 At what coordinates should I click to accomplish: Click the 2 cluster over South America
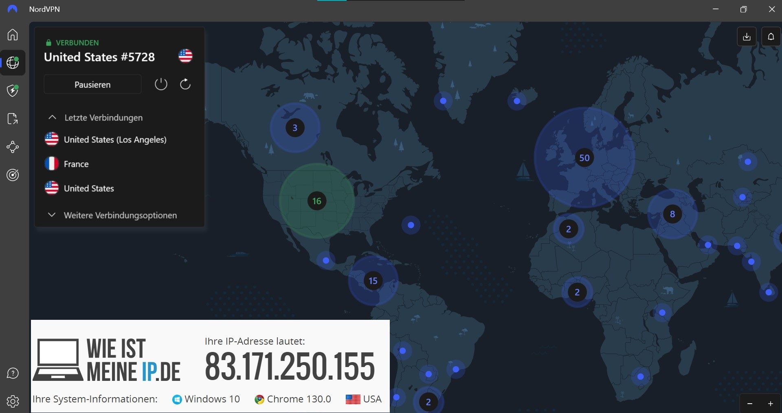[428, 402]
